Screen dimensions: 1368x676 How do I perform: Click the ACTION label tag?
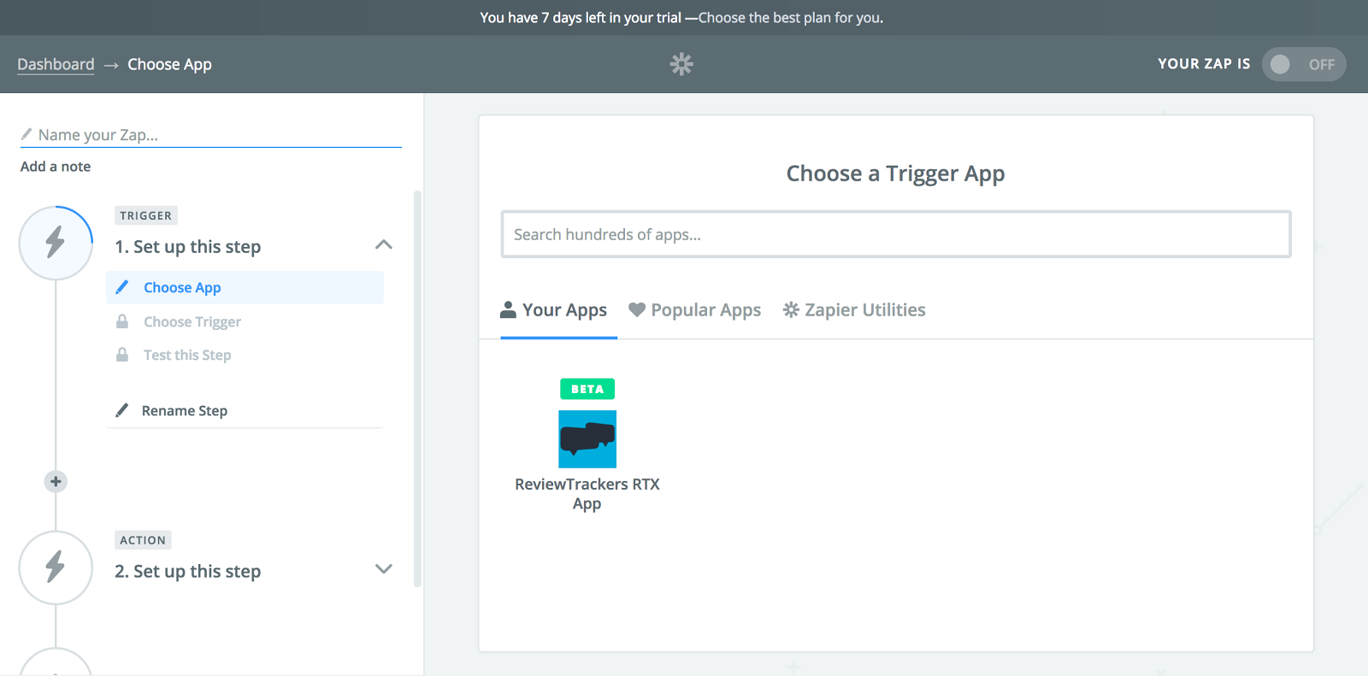(143, 540)
